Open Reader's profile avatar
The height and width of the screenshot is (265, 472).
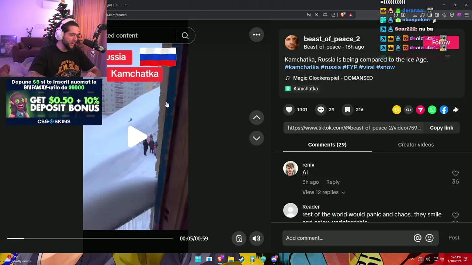tap(290, 210)
